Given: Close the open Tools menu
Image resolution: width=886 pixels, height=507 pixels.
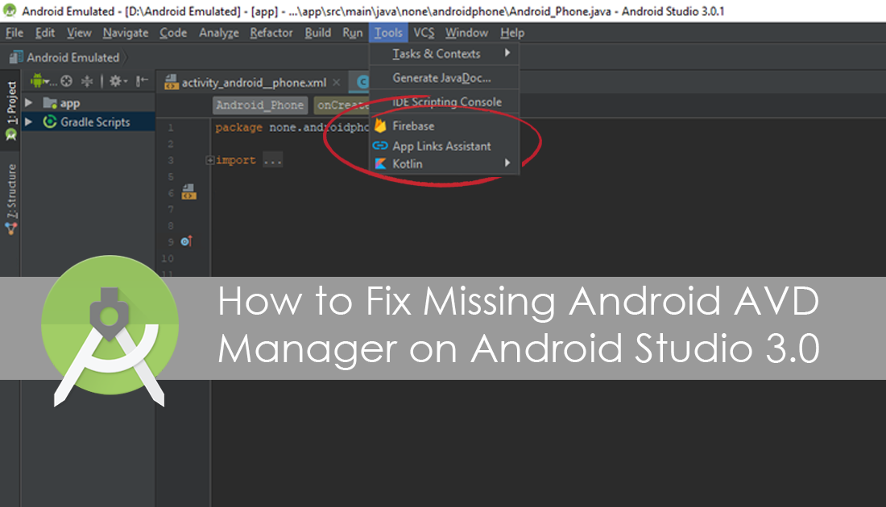Looking at the screenshot, I should coord(388,33).
